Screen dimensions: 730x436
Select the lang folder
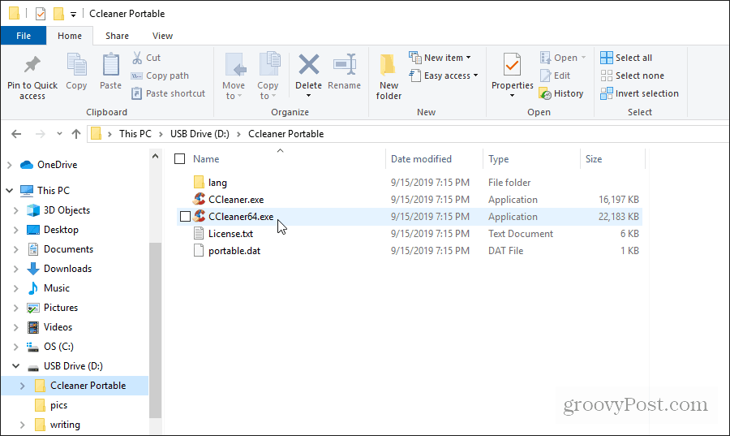217,183
